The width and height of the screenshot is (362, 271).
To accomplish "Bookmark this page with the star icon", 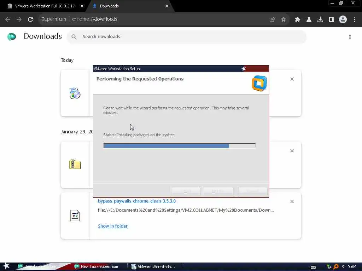I will (284, 20).
